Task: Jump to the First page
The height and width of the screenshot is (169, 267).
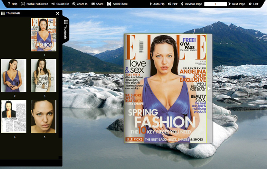Action: click(x=172, y=4)
